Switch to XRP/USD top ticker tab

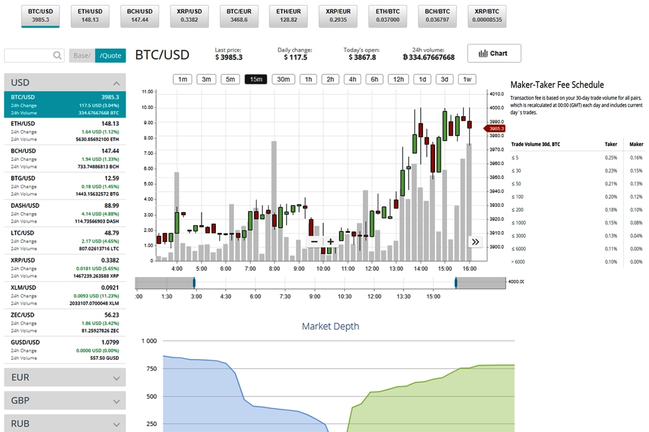pos(189,16)
